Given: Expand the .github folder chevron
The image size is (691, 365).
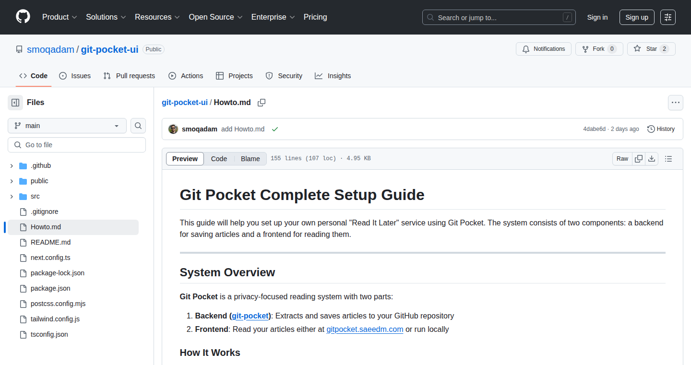Looking at the screenshot, I should [12, 165].
